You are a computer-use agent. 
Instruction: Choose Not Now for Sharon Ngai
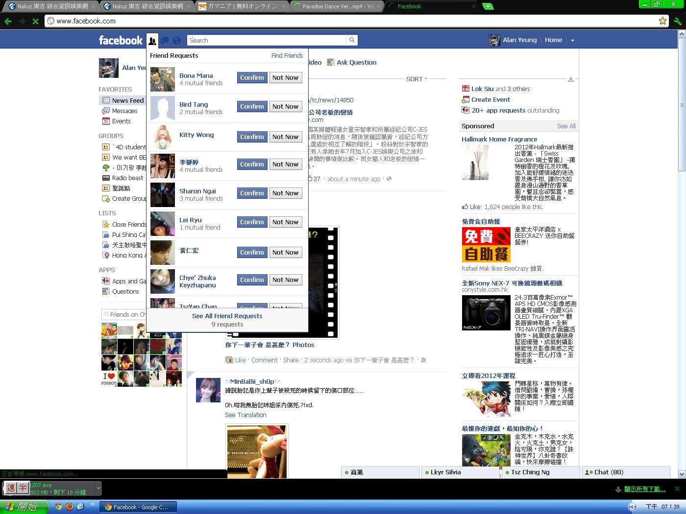285,193
